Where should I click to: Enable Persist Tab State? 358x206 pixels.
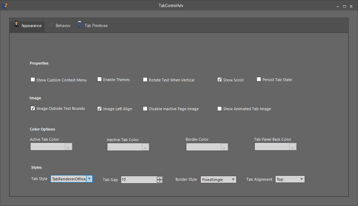coord(259,79)
